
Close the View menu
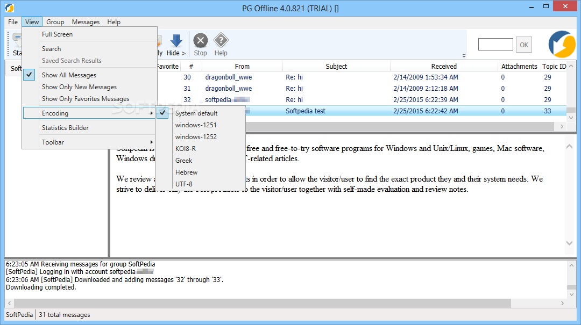(32, 22)
